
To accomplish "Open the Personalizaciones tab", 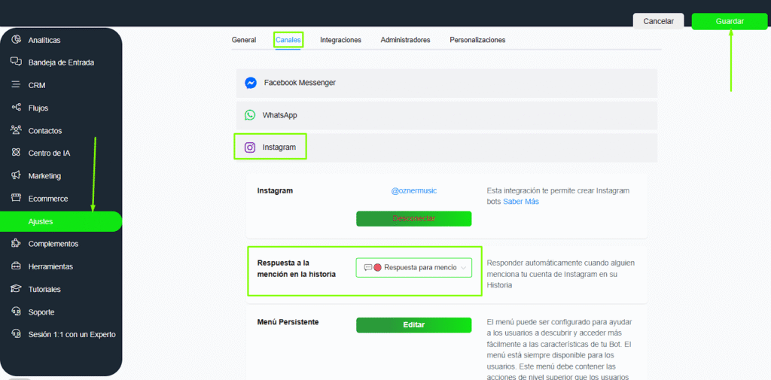I will click(477, 40).
